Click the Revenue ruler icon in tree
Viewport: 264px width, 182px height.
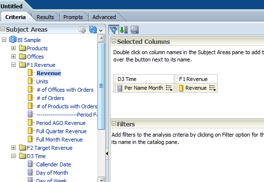30,73
